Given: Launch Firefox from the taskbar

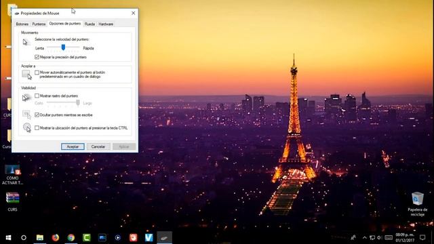Looking at the screenshot, I should pyautogui.click(x=56, y=238).
